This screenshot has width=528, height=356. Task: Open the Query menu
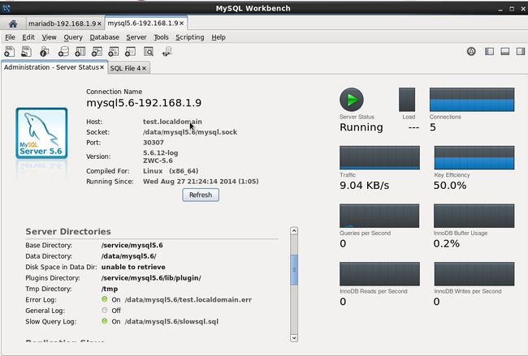[x=73, y=37]
